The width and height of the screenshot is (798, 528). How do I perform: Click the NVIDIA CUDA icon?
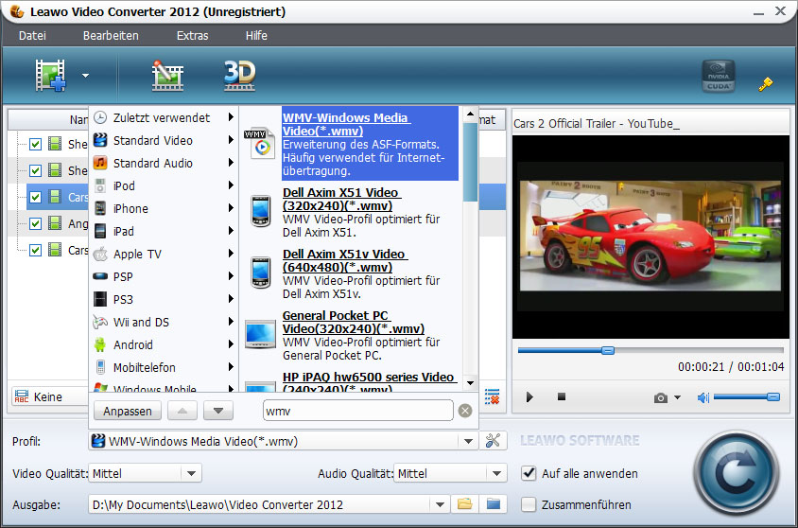(x=718, y=78)
